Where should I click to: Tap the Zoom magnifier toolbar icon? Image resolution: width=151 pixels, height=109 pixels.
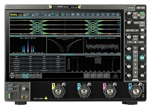(88, 15)
